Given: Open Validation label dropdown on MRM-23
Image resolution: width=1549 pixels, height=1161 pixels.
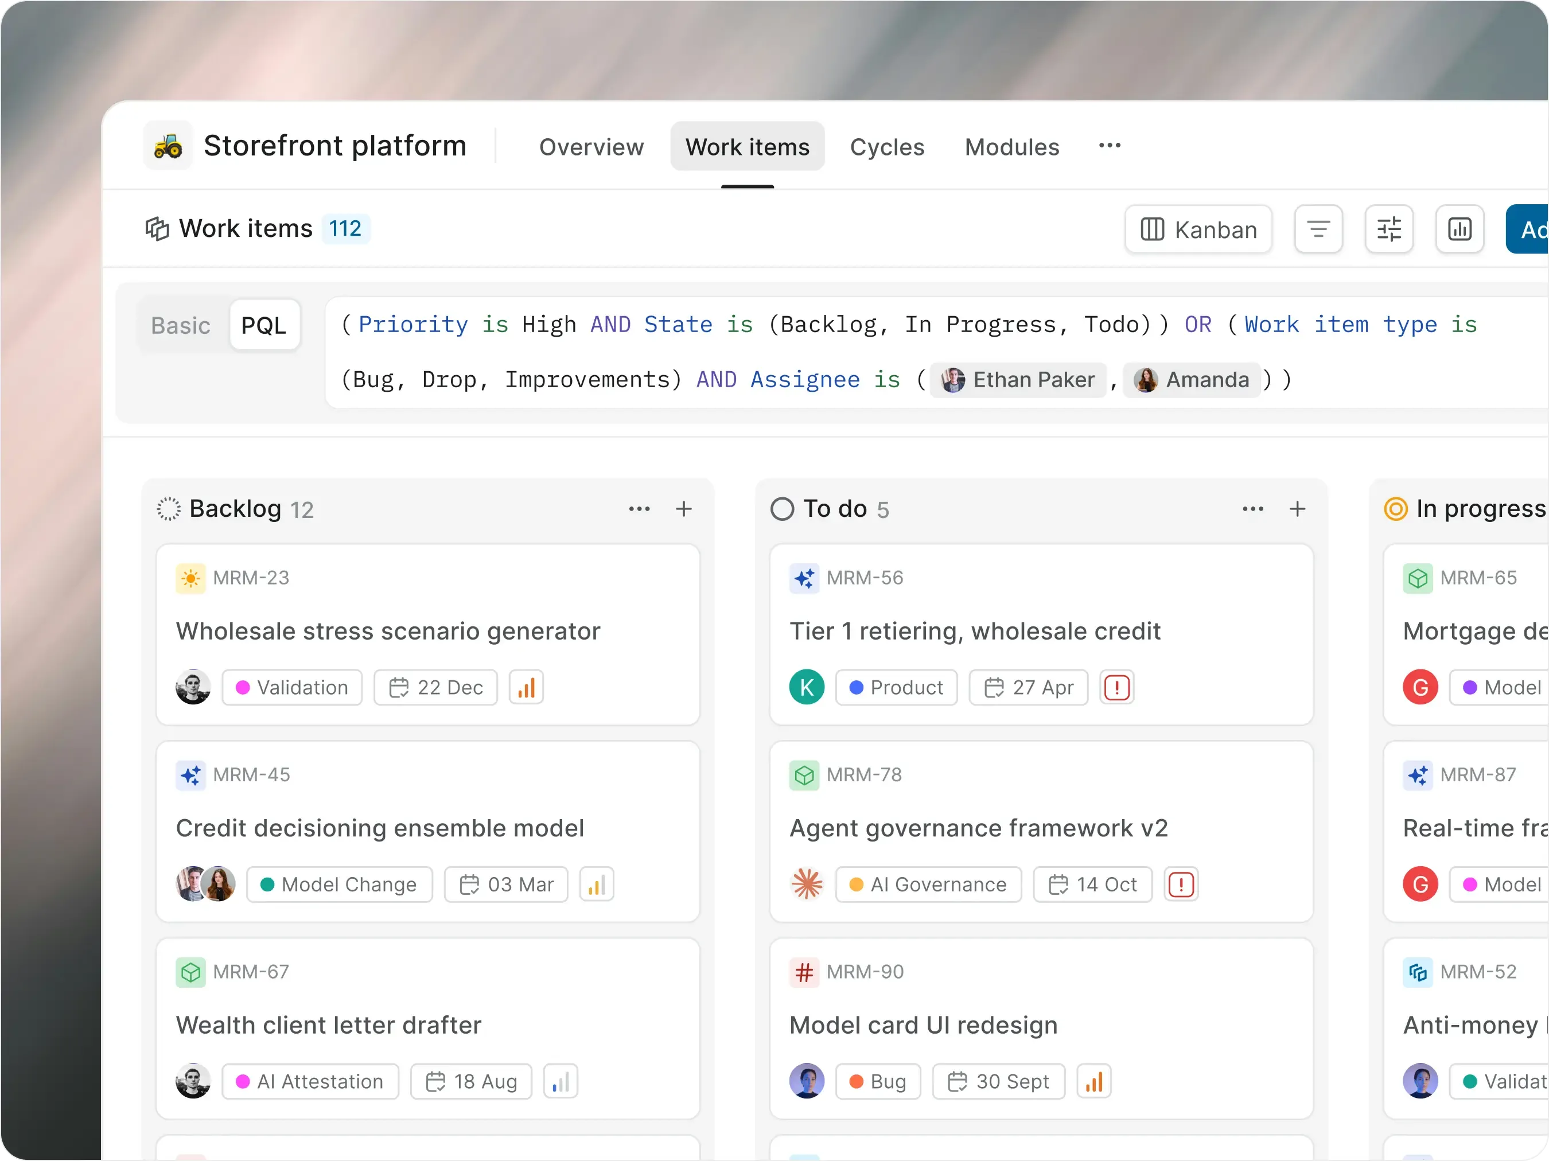Looking at the screenshot, I should tap(292, 688).
